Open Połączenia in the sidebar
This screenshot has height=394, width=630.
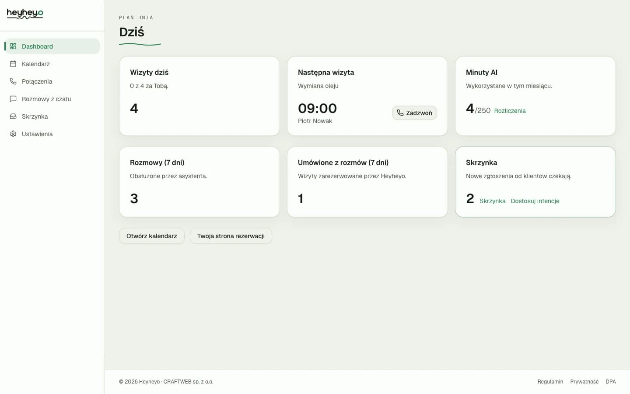pyautogui.click(x=52, y=81)
